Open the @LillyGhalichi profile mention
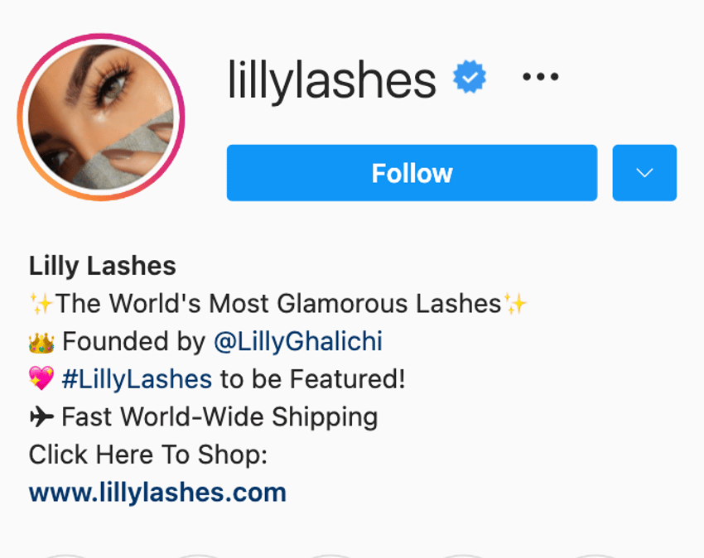The height and width of the screenshot is (558, 704). [298, 342]
